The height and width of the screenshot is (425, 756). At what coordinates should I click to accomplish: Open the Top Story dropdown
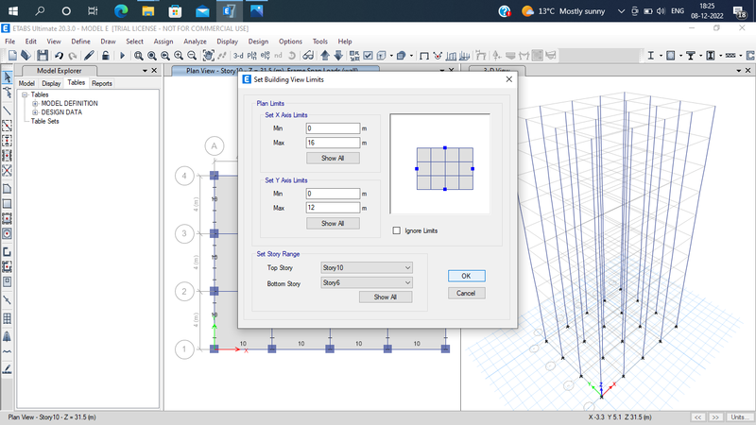coord(367,267)
